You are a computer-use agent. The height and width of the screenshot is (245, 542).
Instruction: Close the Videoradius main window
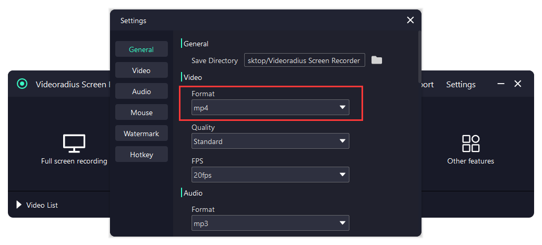pyautogui.click(x=517, y=84)
